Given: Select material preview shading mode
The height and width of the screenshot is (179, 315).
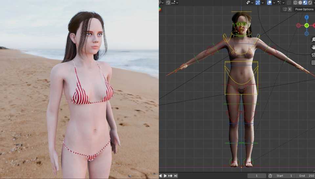Looking at the screenshot, I should [x=305, y=3].
